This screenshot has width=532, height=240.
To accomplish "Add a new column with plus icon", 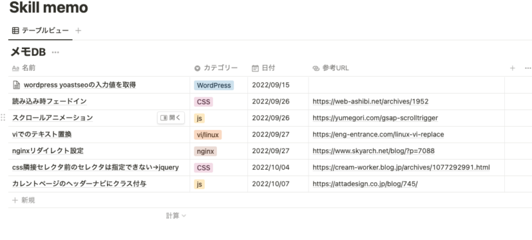I will [512, 68].
